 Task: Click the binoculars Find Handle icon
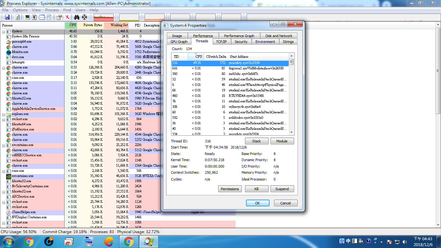pyautogui.click(x=77, y=17)
